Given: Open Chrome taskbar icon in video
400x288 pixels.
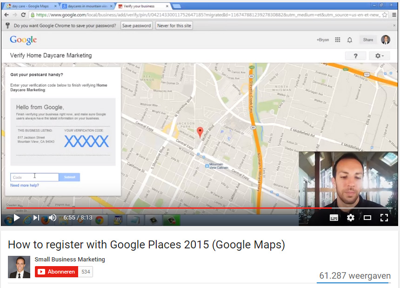Looking at the screenshot, I should (x=99, y=220).
